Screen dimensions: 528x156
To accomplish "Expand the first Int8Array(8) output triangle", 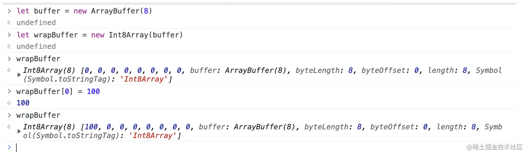I will 19,75.
